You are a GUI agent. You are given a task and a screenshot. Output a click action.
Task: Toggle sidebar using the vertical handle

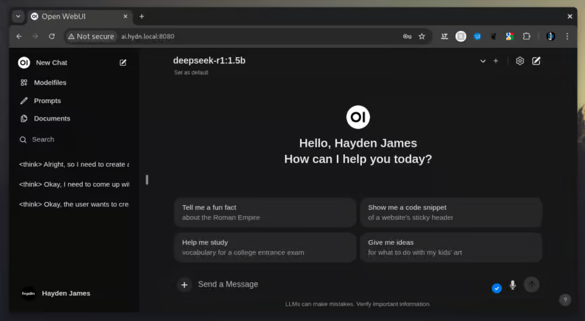click(147, 180)
